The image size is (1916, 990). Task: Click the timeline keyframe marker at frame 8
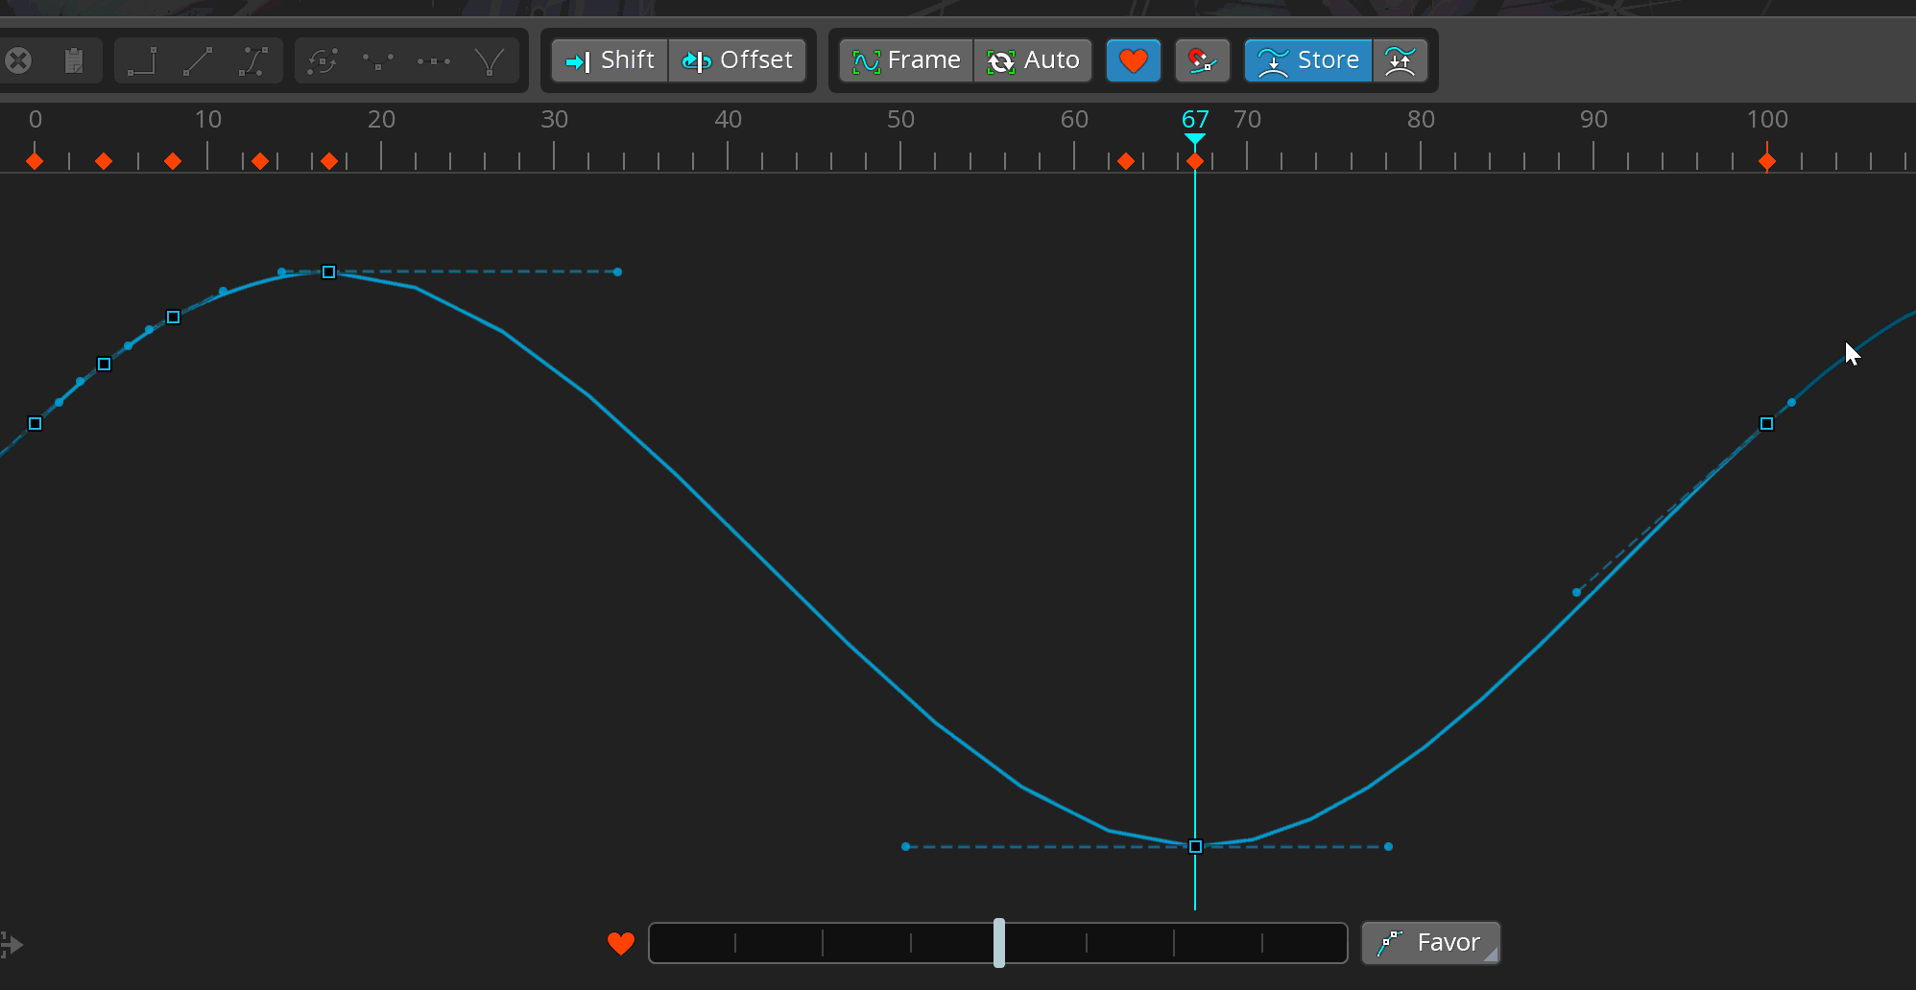pos(173,161)
